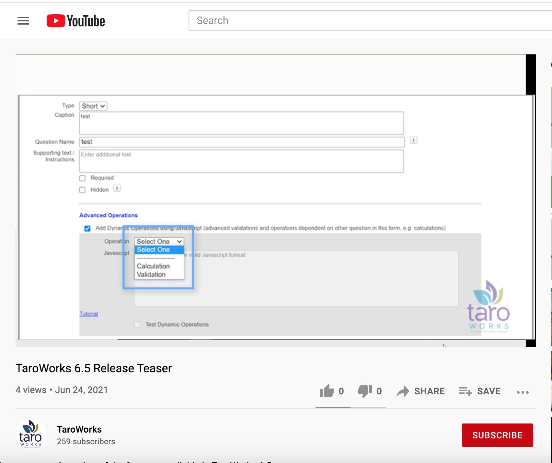Show info icon beside Hidden

point(117,188)
